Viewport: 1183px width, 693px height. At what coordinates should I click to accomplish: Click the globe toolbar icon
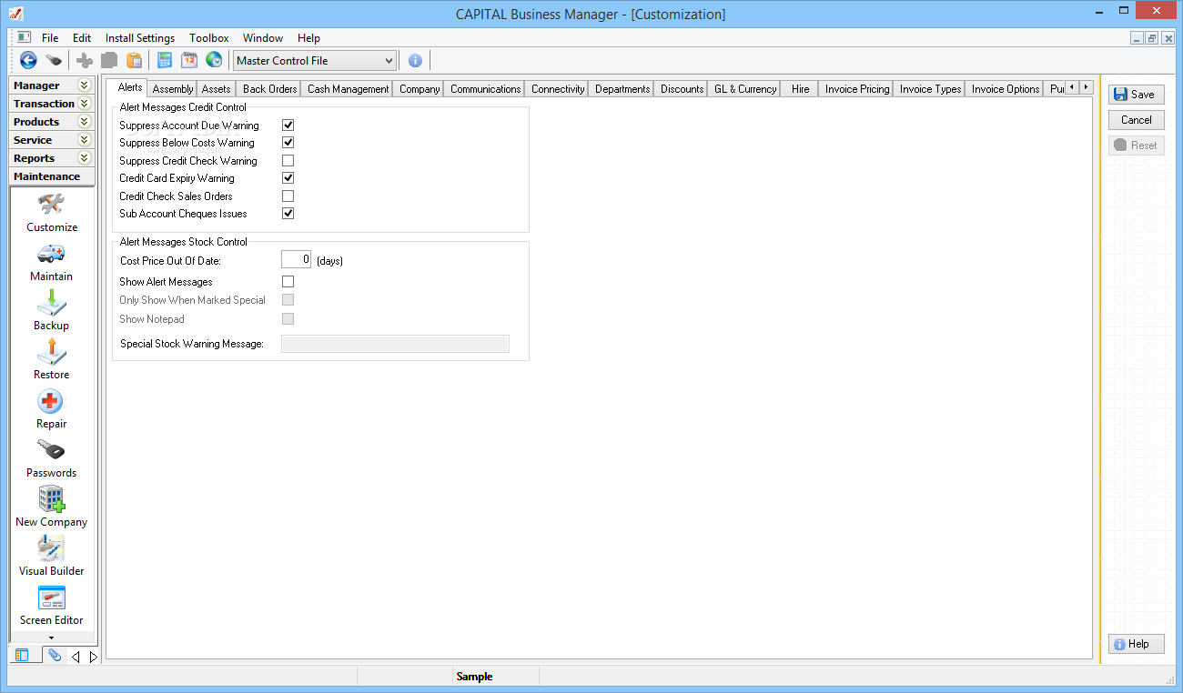tap(214, 60)
